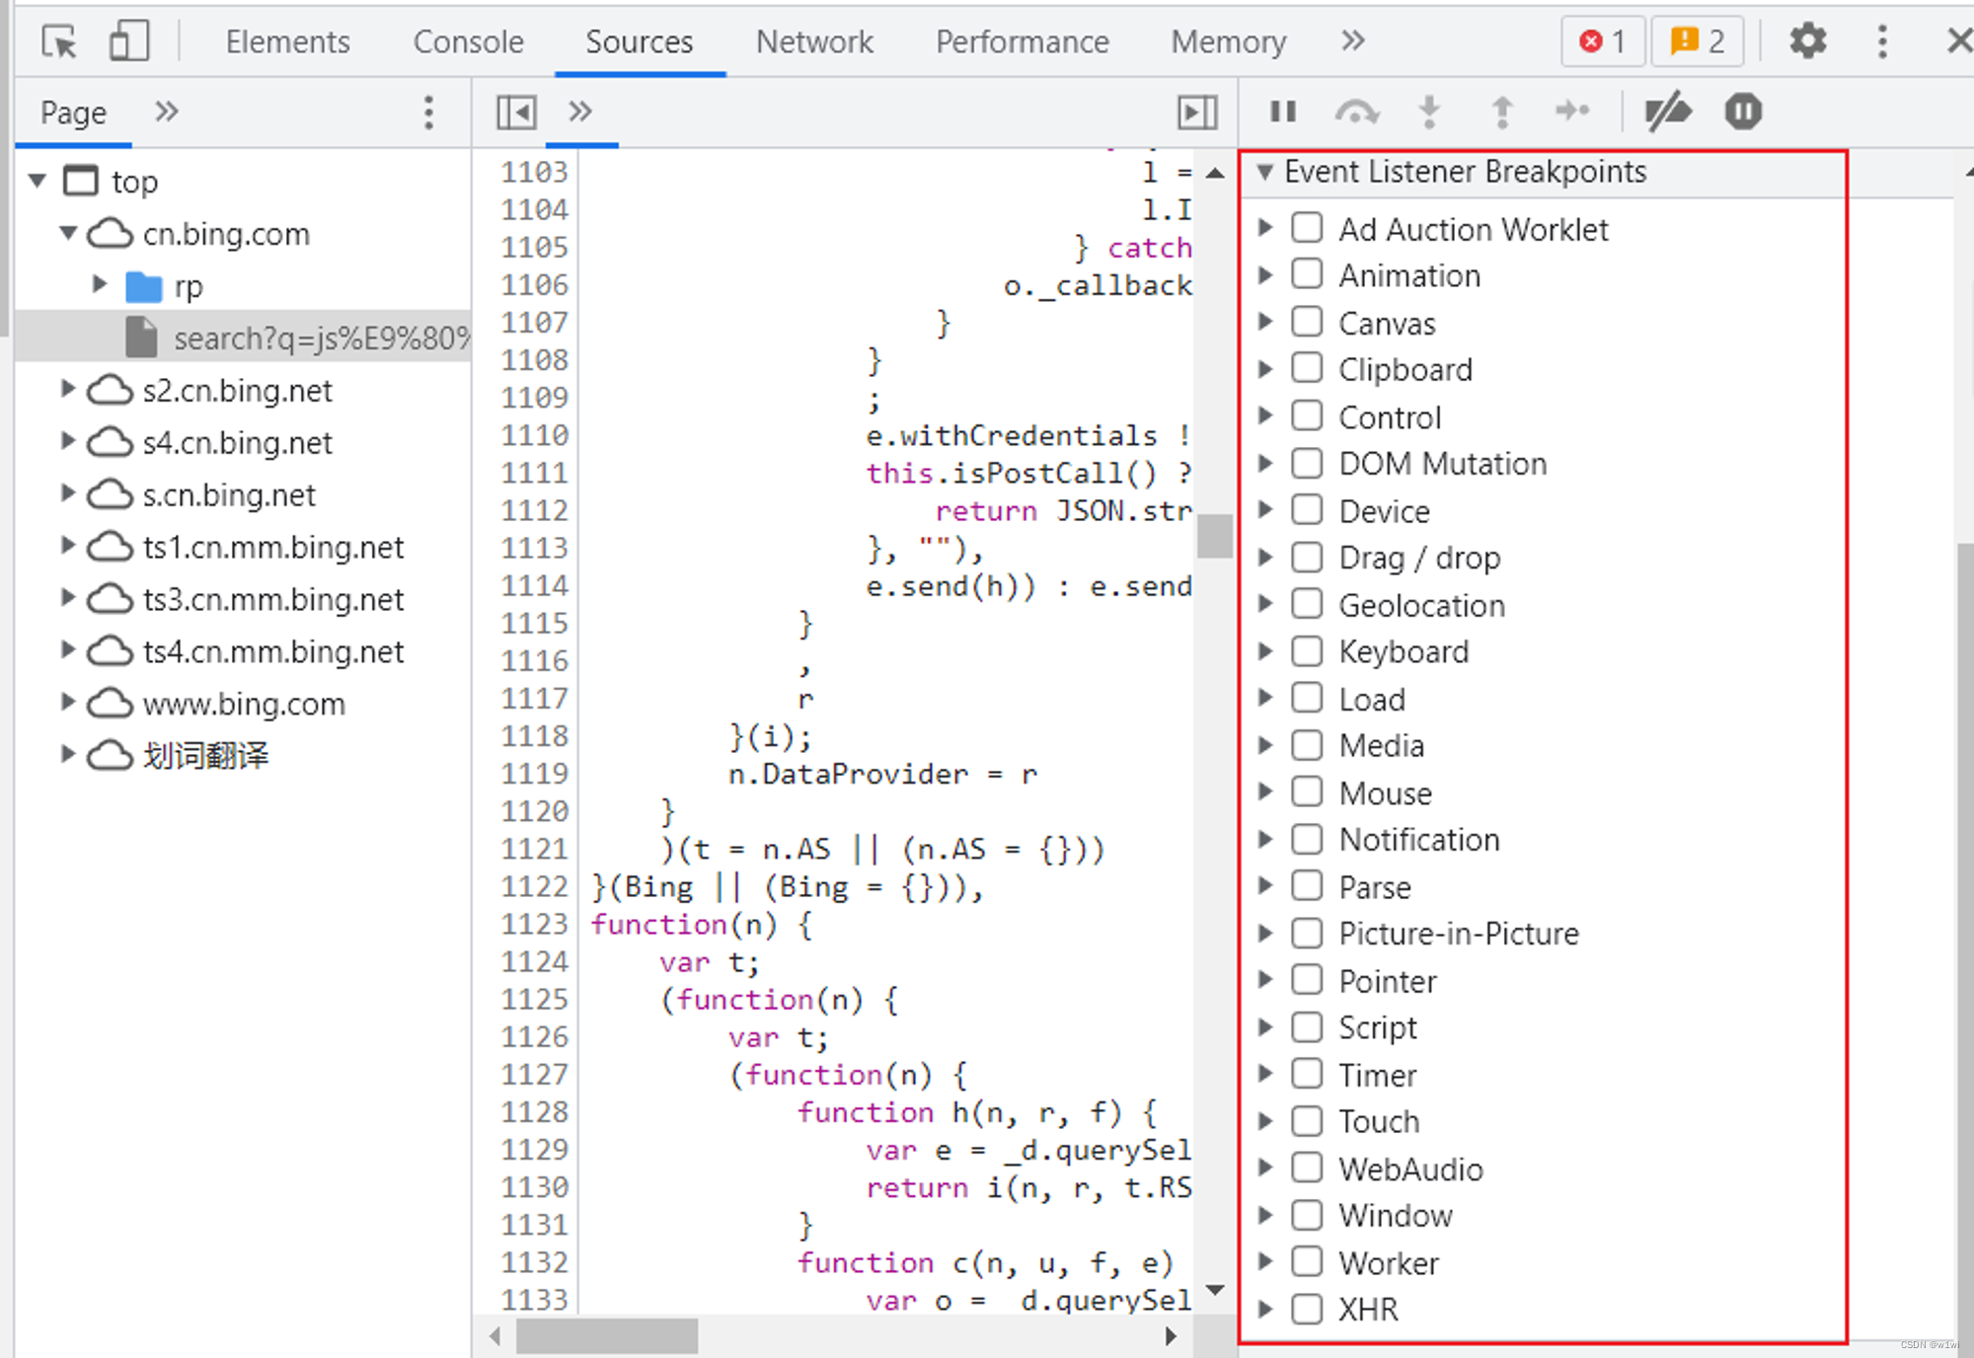This screenshot has height=1358, width=1974.
Task: Click line number 1123 gutter
Action: click(534, 924)
